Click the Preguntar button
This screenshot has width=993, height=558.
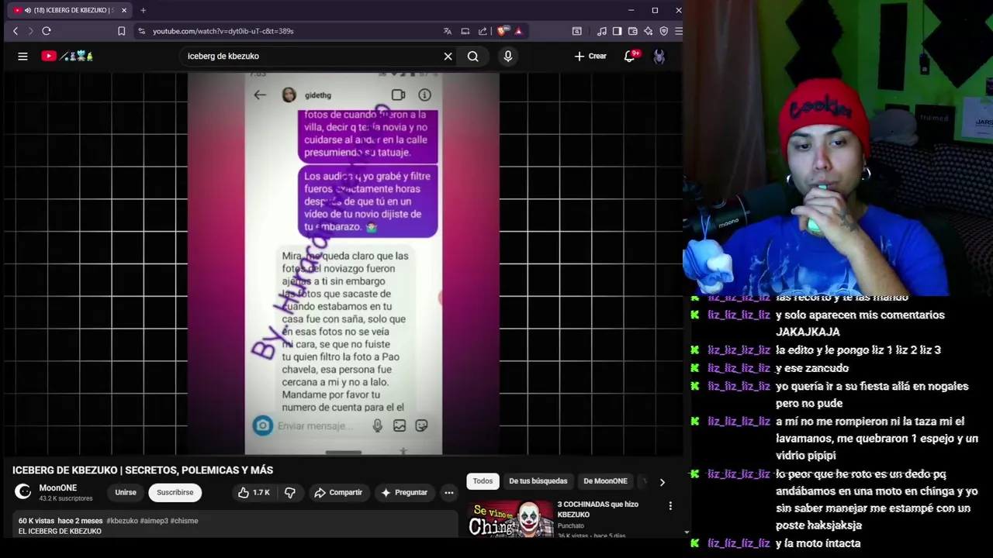pyautogui.click(x=403, y=492)
